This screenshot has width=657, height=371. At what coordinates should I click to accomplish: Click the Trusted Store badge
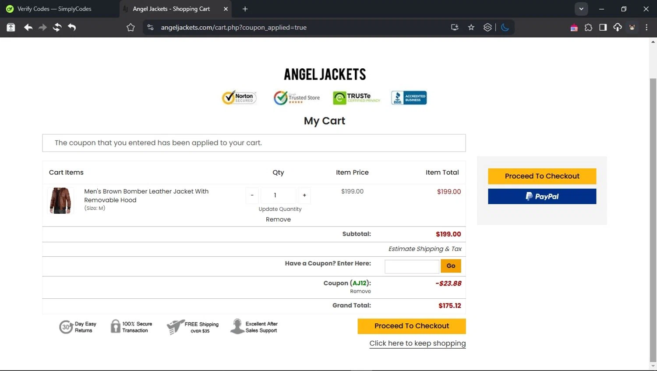(x=297, y=98)
